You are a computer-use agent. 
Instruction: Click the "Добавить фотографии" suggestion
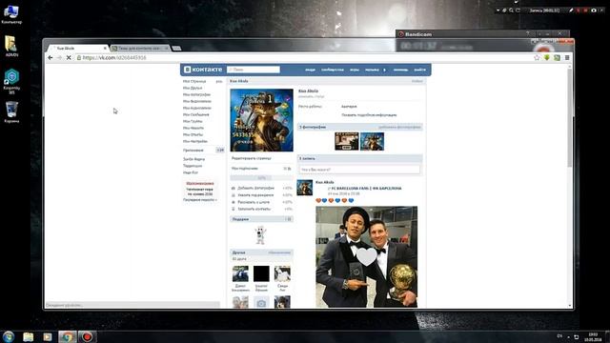pos(255,188)
